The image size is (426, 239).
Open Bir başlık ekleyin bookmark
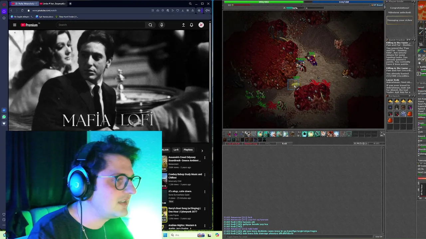click(22, 17)
